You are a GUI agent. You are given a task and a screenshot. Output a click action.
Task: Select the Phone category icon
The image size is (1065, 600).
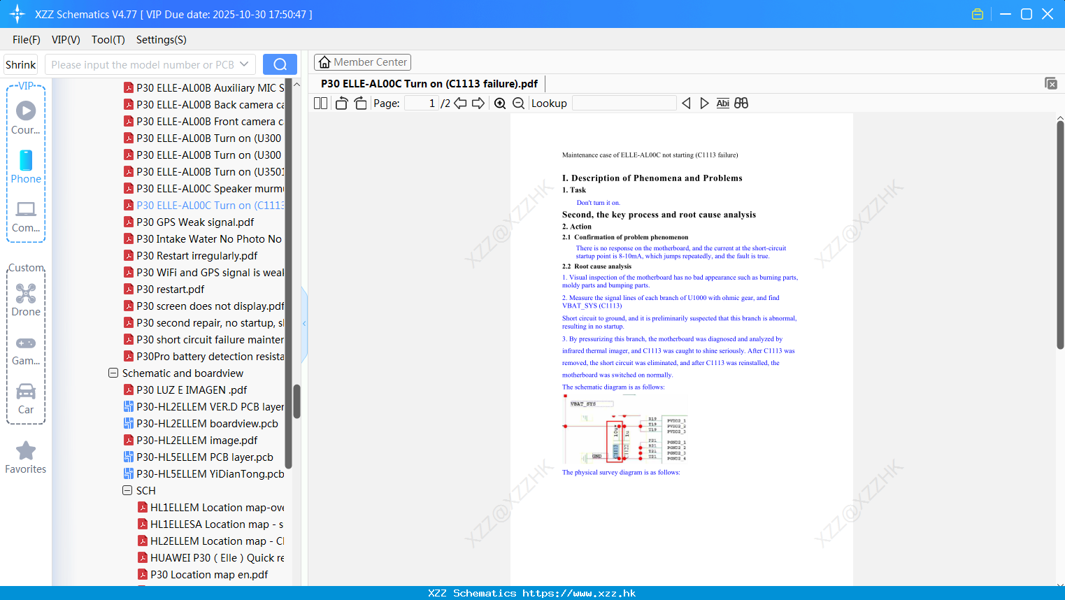tap(26, 166)
